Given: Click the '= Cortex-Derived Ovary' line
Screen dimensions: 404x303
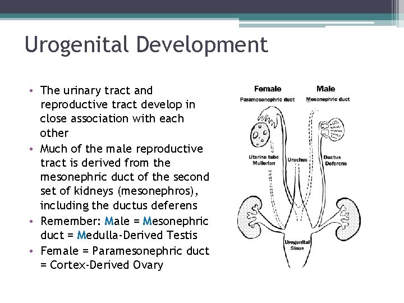Looking at the screenshot, I should click(x=102, y=265).
